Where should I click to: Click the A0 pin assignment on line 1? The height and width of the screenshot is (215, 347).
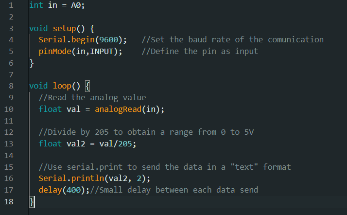(76, 5)
